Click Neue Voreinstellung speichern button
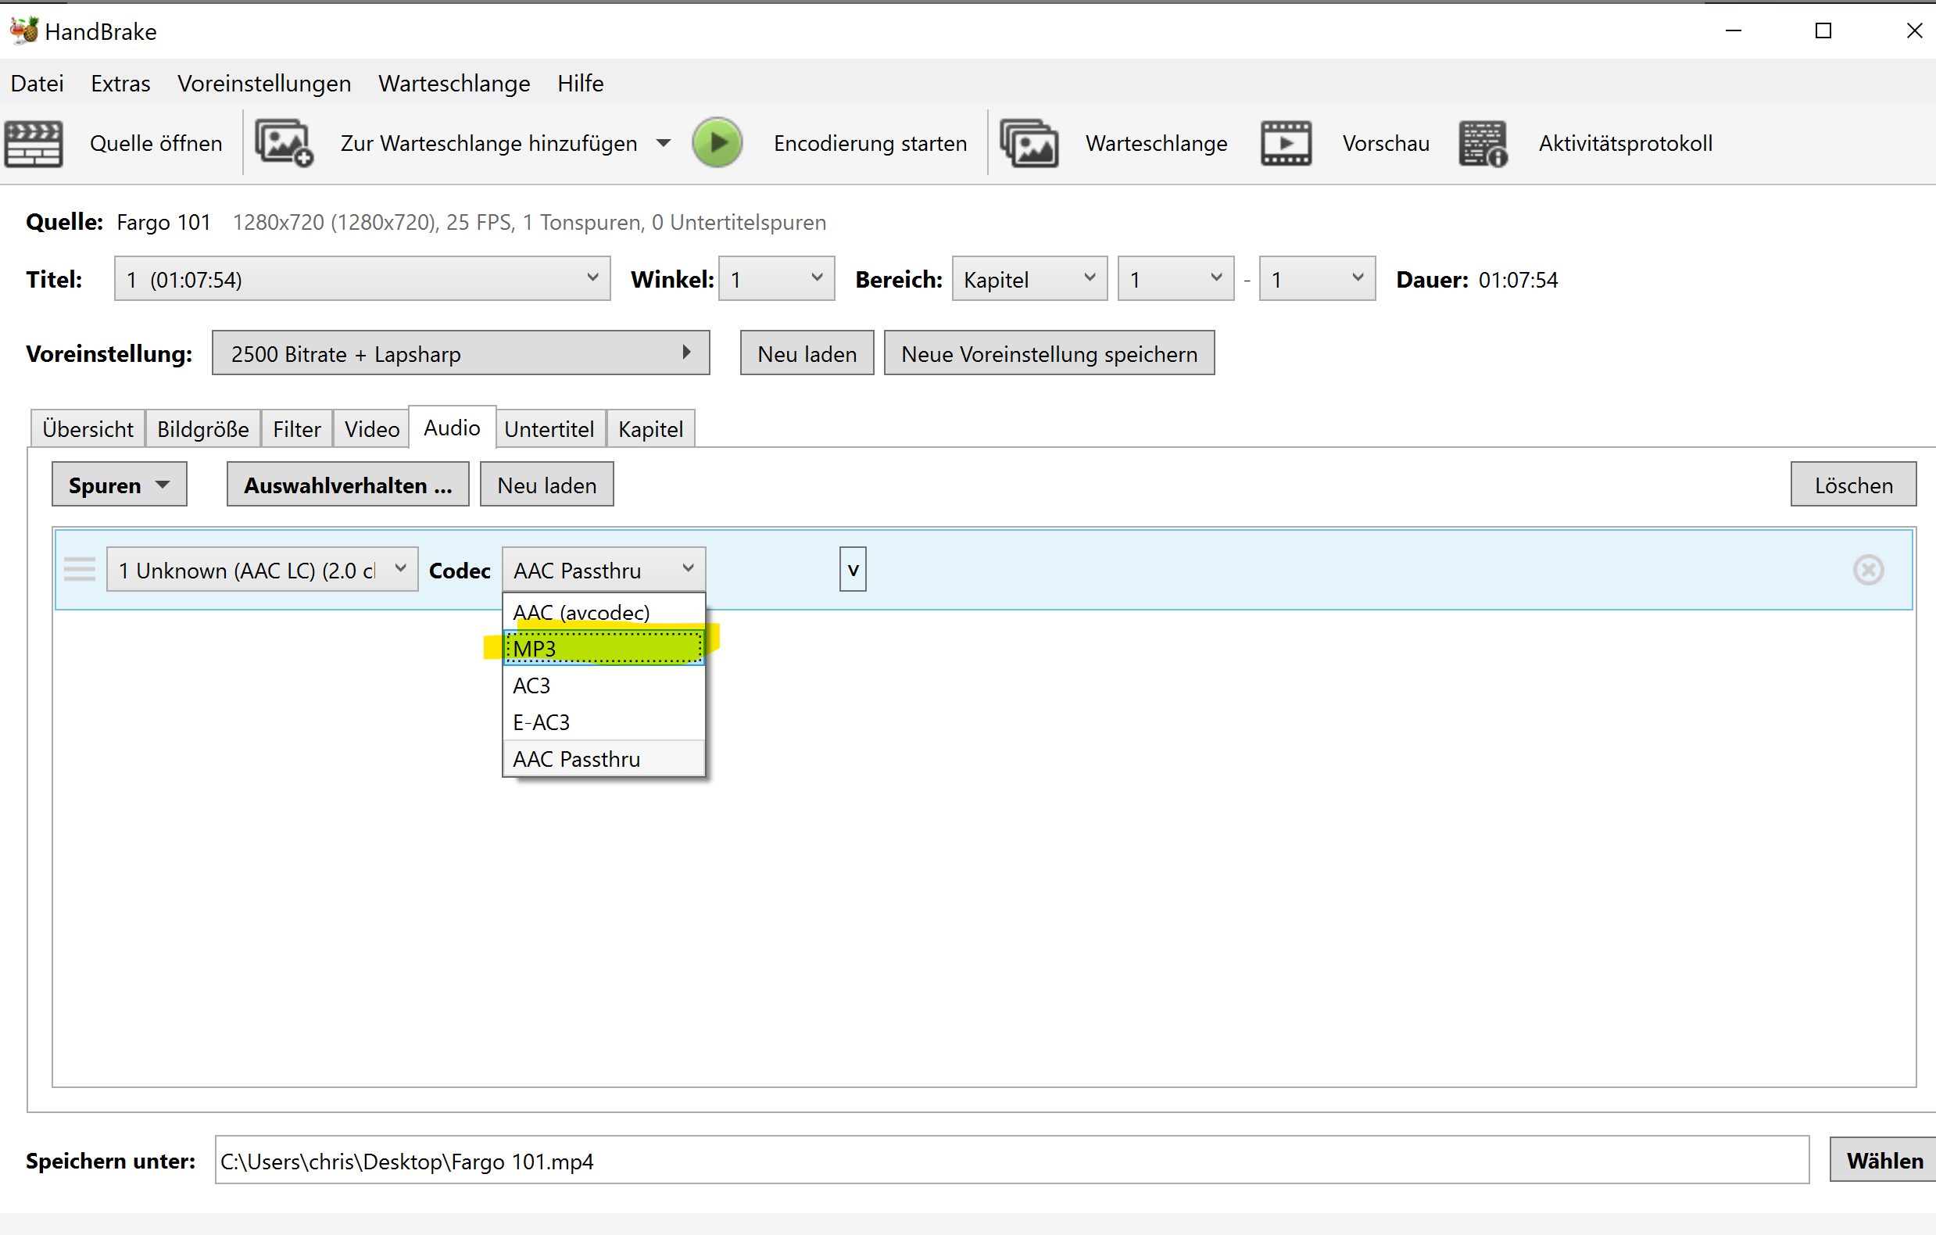Image resolution: width=1936 pixels, height=1235 pixels. [x=1048, y=354]
